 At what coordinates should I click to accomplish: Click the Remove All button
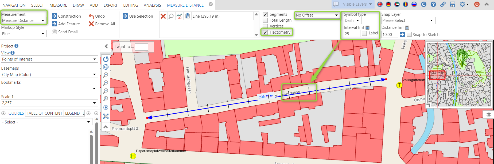[x=102, y=24]
